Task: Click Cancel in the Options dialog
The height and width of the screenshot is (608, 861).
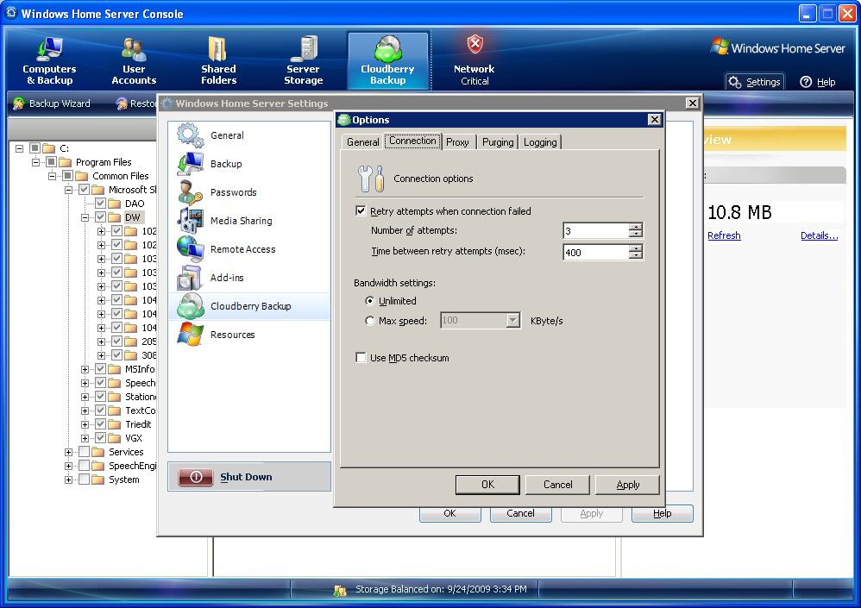Action: coord(557,485)
